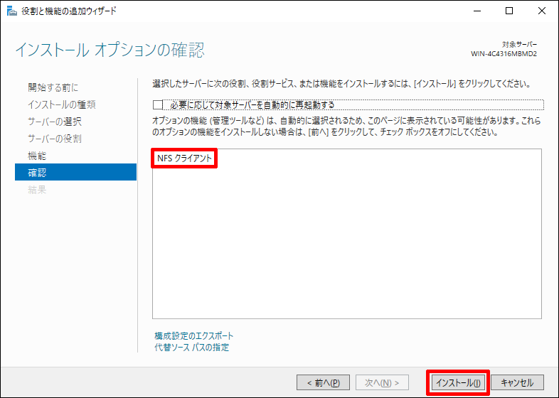
Task: Click the NFS クライアント list entry
Action: [x=185, y=158]
